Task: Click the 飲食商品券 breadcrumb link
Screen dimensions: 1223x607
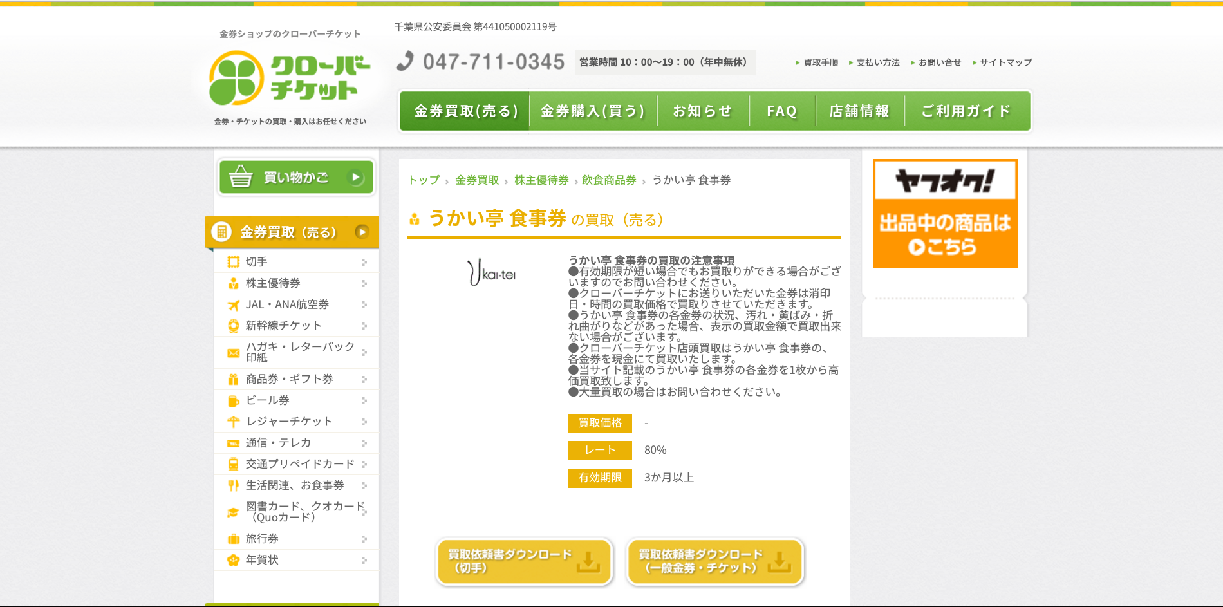Action: [609, 180]
